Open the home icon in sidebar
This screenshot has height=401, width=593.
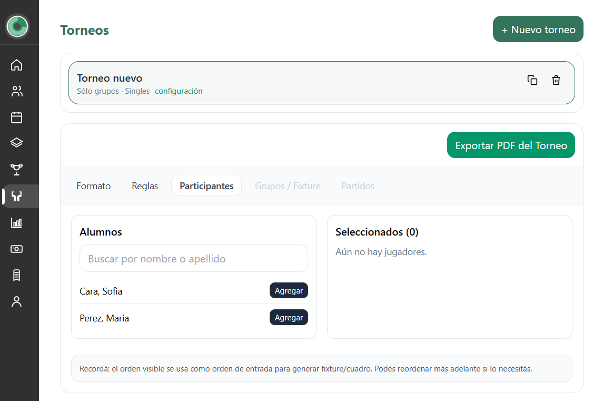17,65
